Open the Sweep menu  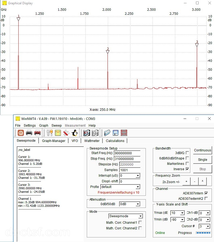(x=57, y=126)
